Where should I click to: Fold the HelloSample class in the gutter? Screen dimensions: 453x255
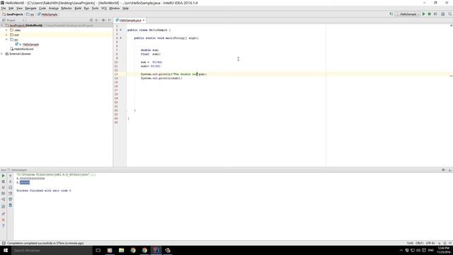click(121, 30)
